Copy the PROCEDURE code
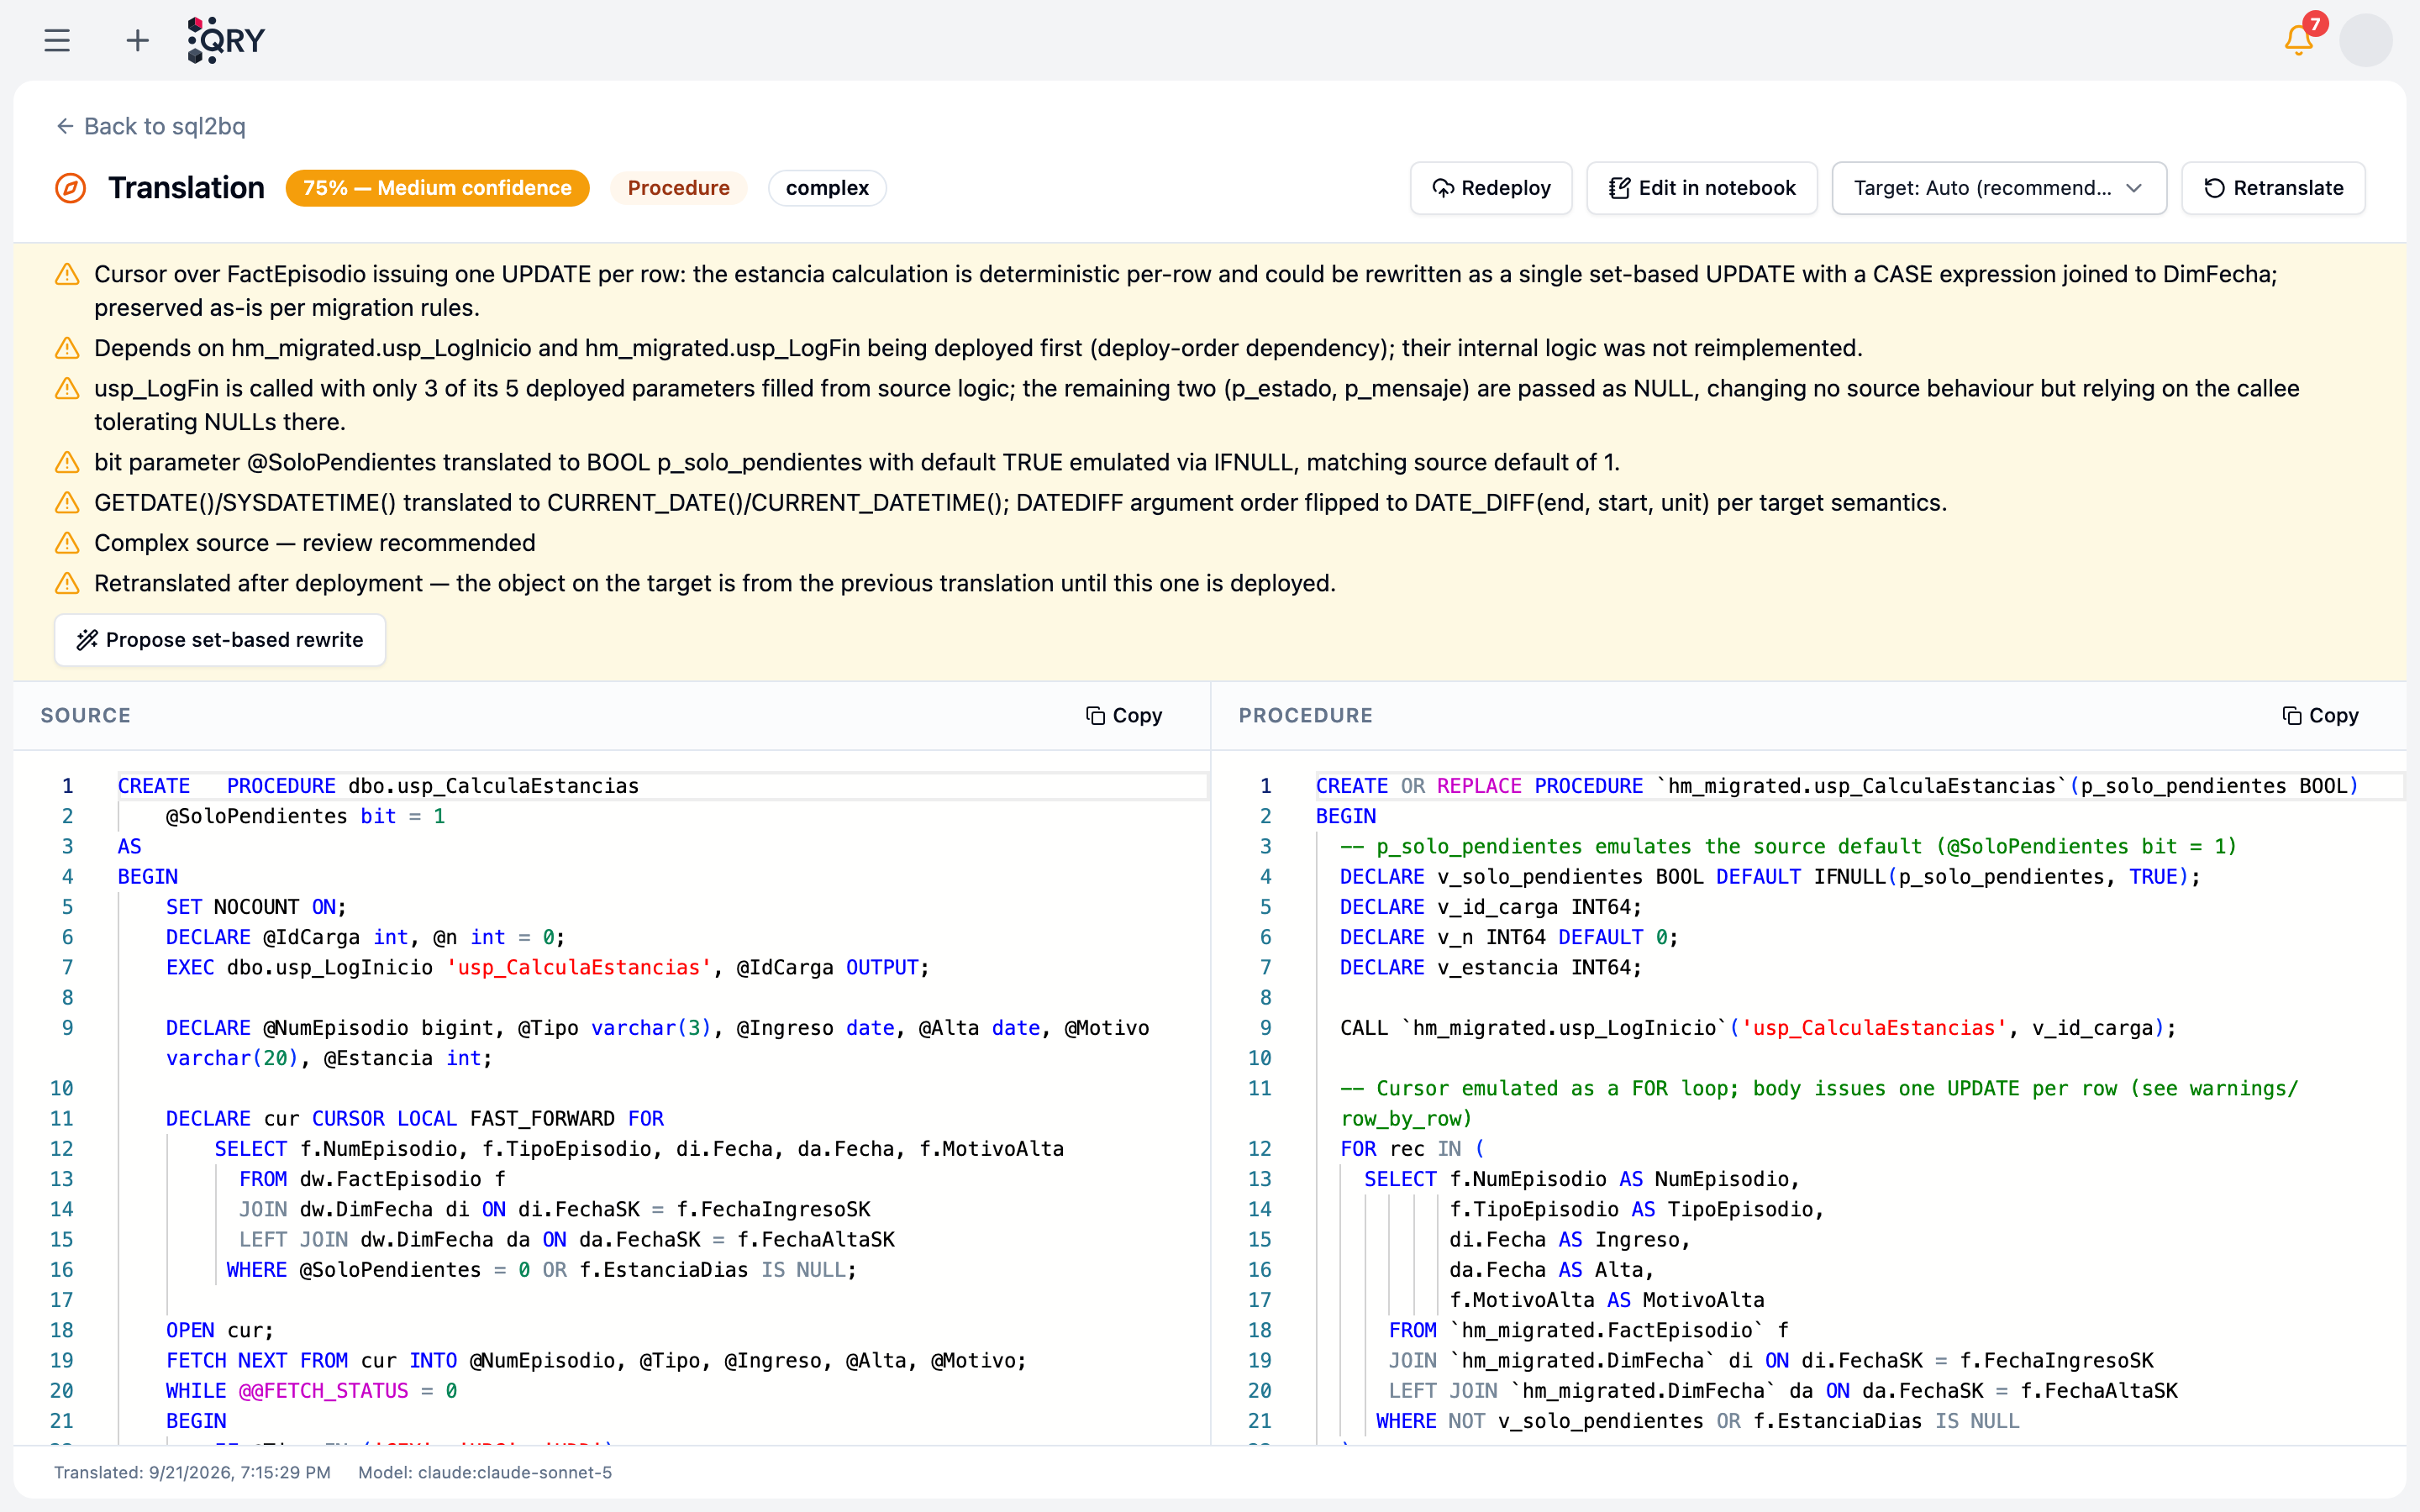 click(x=2320, y=715)
